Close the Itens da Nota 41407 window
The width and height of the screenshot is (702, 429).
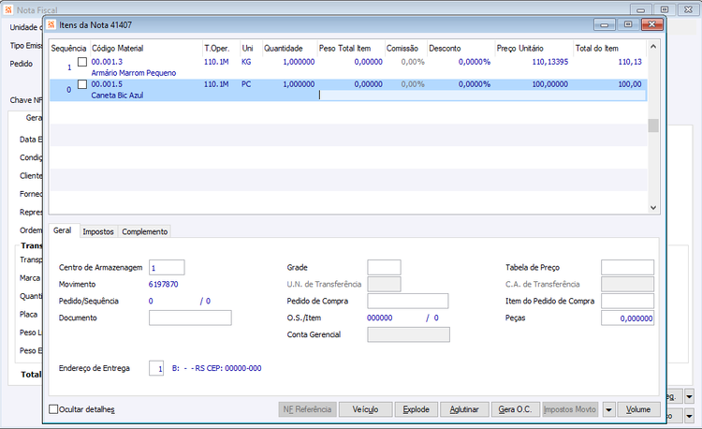click(x=651, y=24)
